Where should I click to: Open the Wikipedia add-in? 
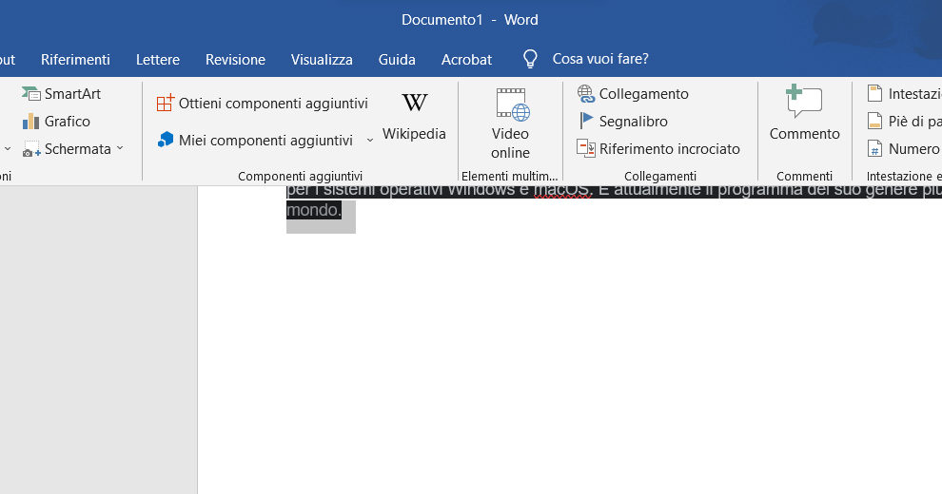(x=414, y=117)
